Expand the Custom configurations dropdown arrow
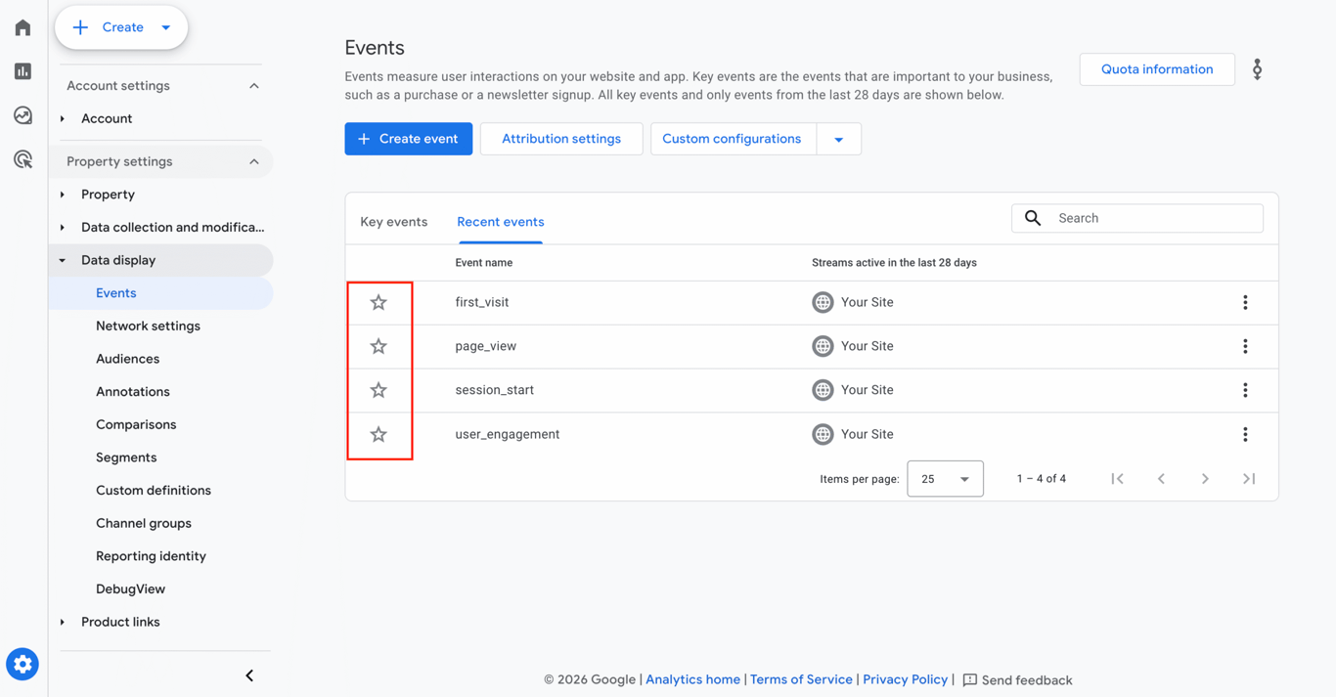 click(838, 138)
